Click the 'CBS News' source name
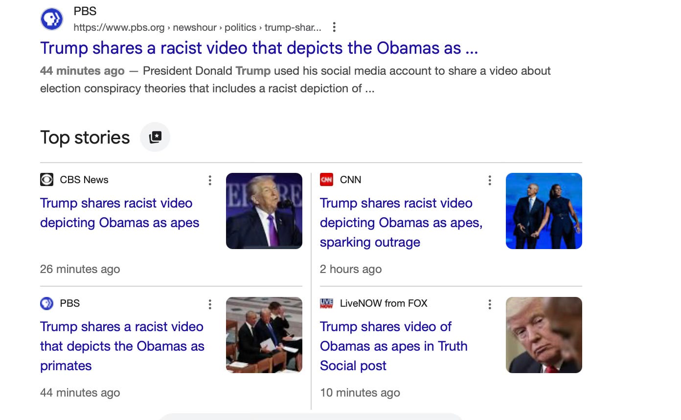Screen dimensions: 681x420 84,180
